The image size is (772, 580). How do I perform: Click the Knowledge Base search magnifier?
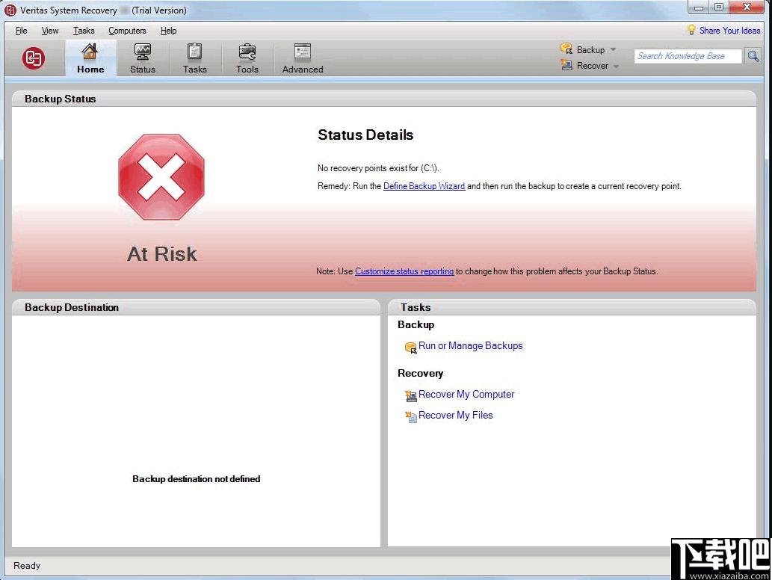tap(753, 56)
